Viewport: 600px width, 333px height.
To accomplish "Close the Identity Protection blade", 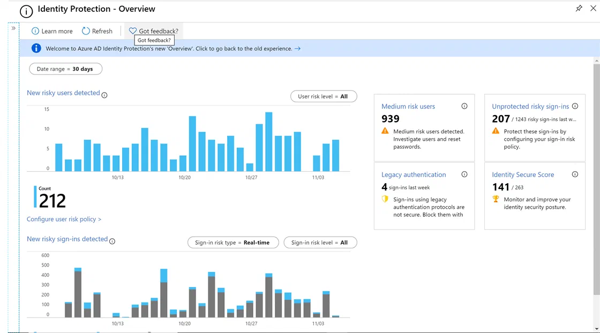I will (x=593, y=8).
